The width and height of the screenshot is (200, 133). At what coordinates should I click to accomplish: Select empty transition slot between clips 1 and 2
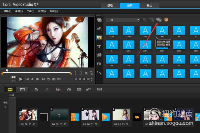click(x=44, y=117)
